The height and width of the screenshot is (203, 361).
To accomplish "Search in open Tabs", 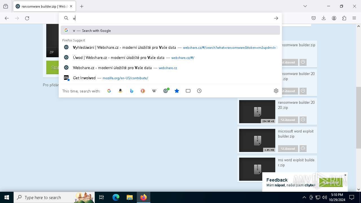I will [188, 91].
